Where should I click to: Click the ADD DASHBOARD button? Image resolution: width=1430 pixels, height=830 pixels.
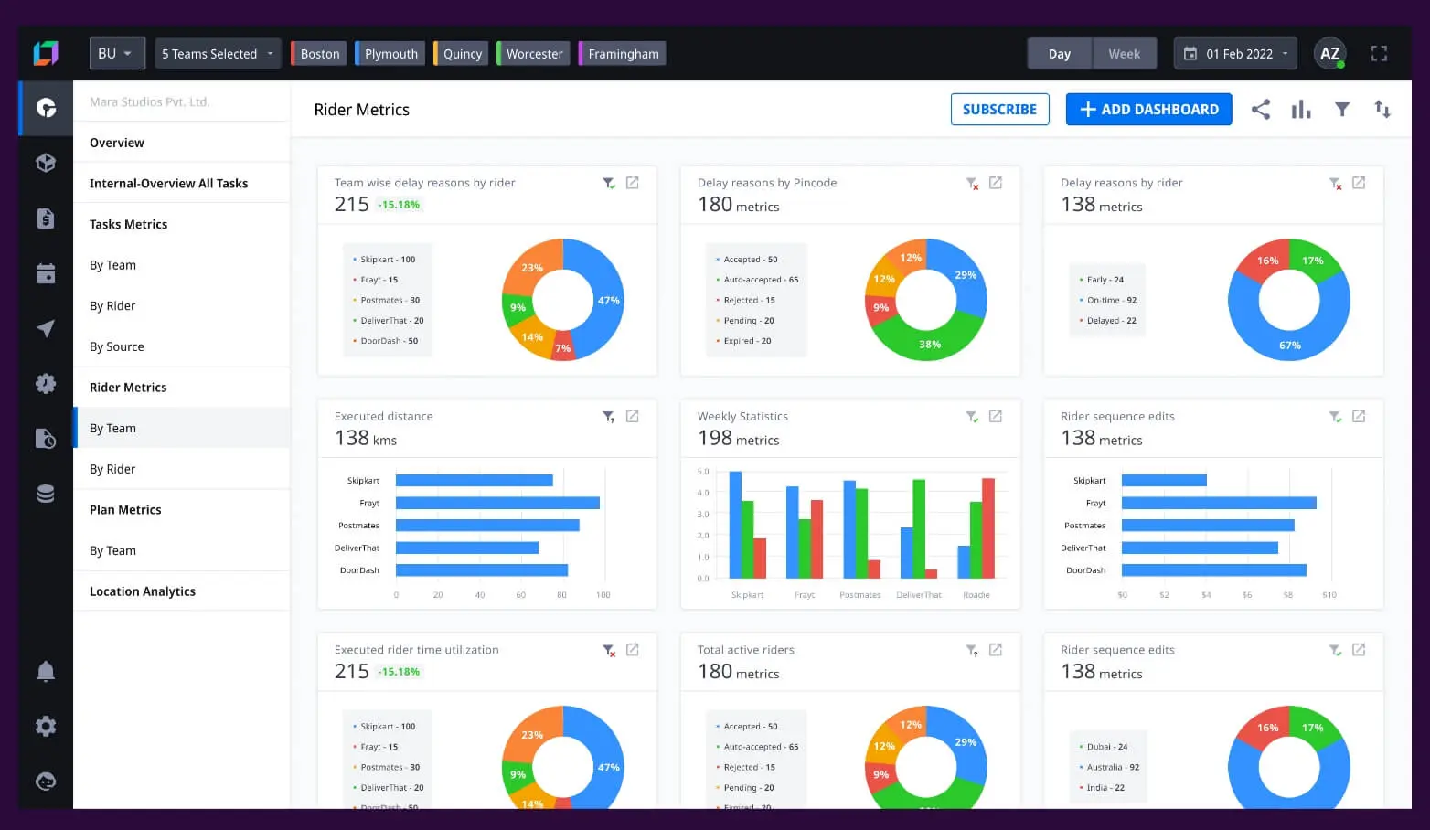pos(1148,109)
